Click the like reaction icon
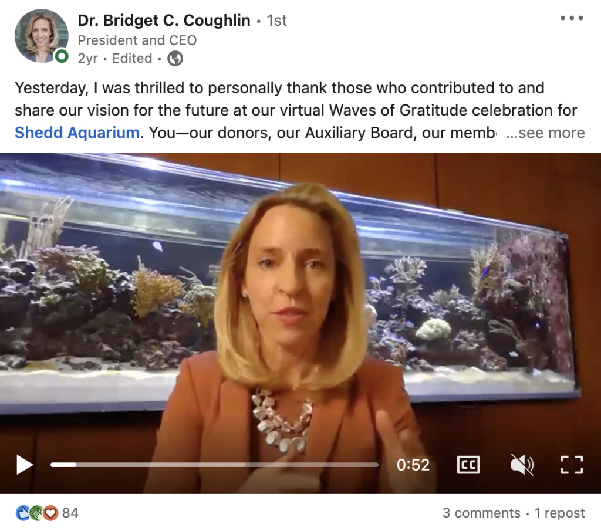601x531 pixels. (x=23, y=513)
